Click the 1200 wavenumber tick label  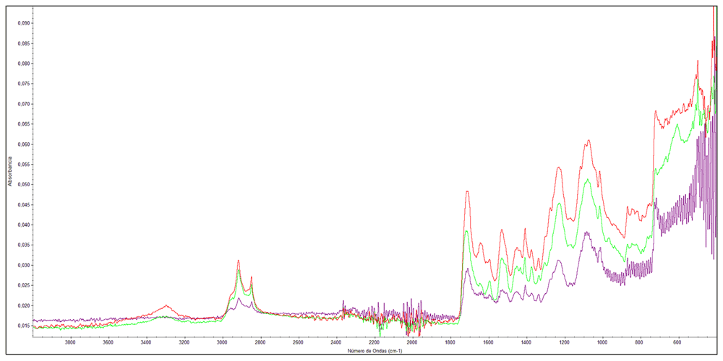tap(563, 343)
